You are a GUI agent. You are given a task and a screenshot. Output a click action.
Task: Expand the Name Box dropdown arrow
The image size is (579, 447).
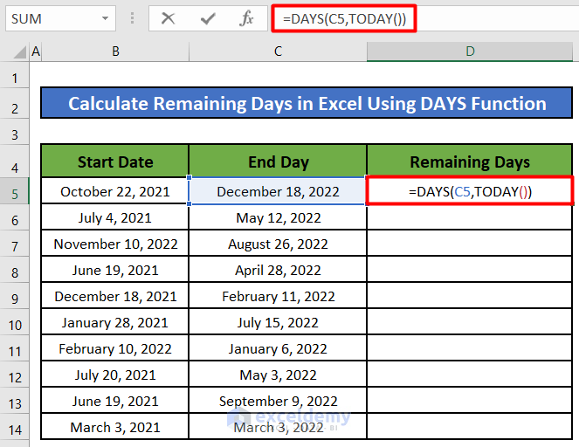point(106,18)
